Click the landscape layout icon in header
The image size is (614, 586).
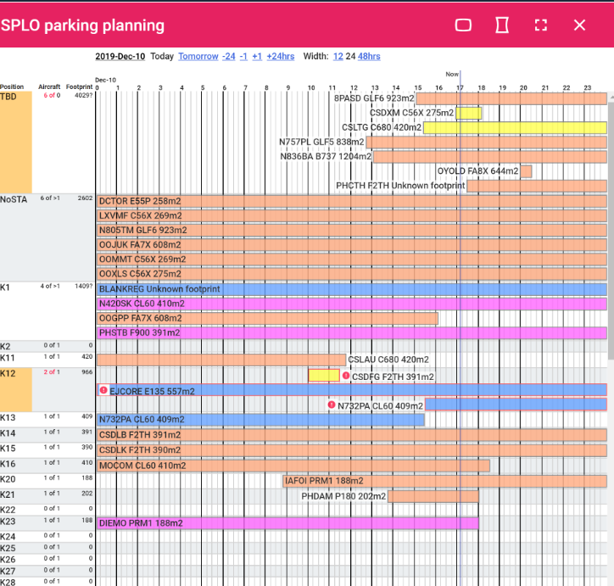coord(463,25)
